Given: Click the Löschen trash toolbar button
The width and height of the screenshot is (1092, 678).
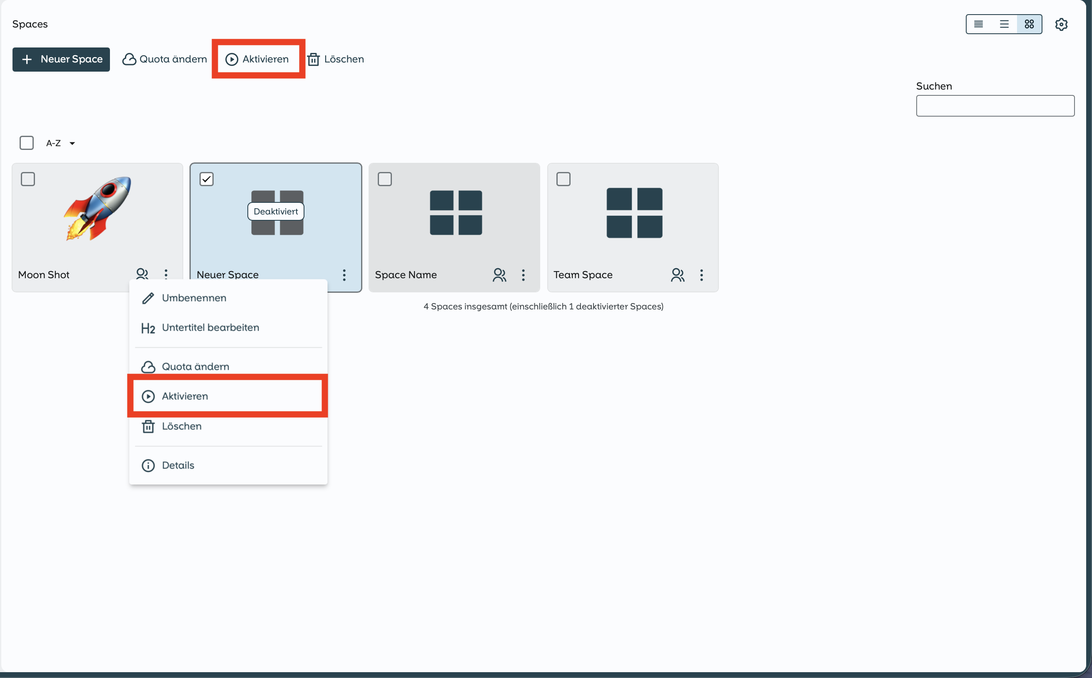Looking at the screenshot, I should tap(335, 59).
